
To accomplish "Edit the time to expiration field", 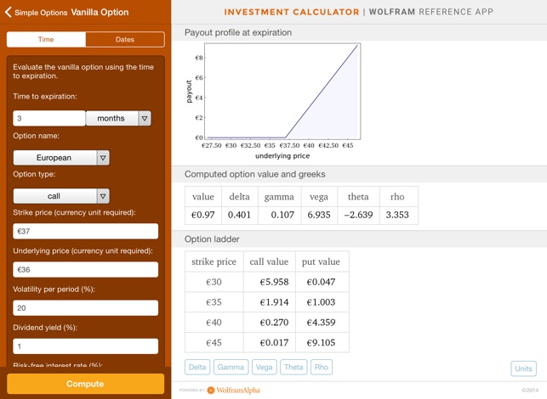I will click(x=49, y=119).
